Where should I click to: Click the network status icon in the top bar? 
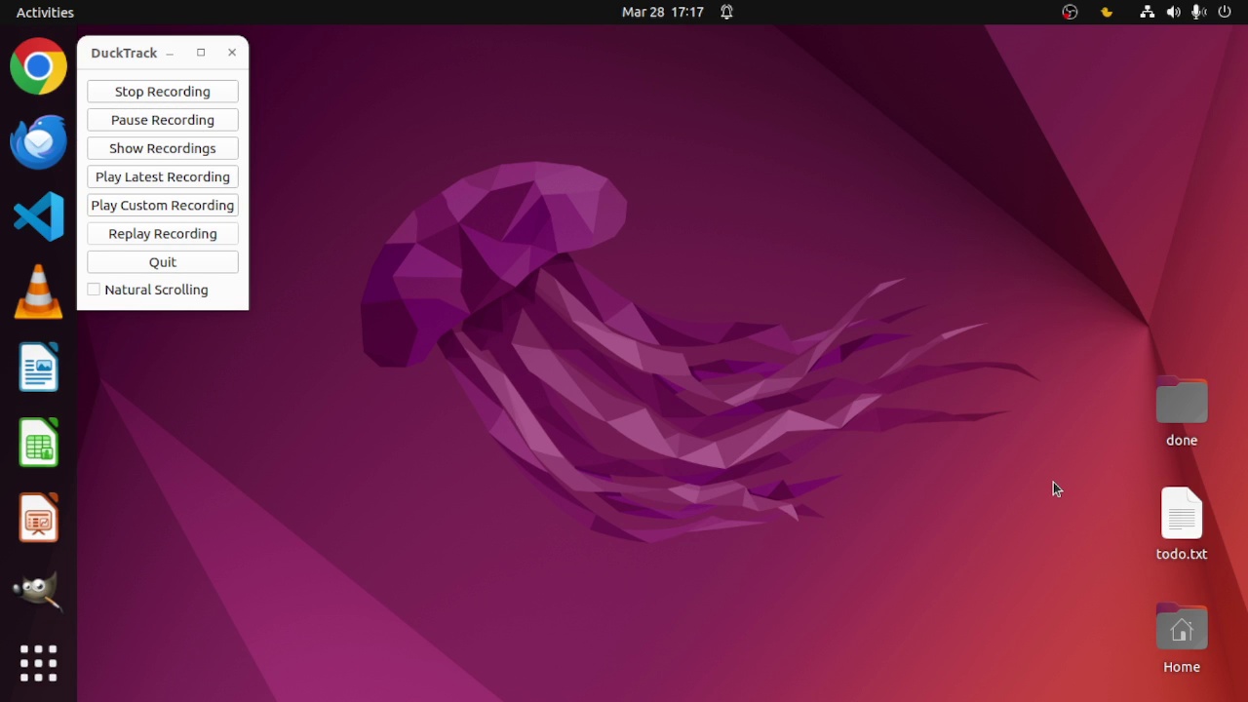(x=1148, y=13)
